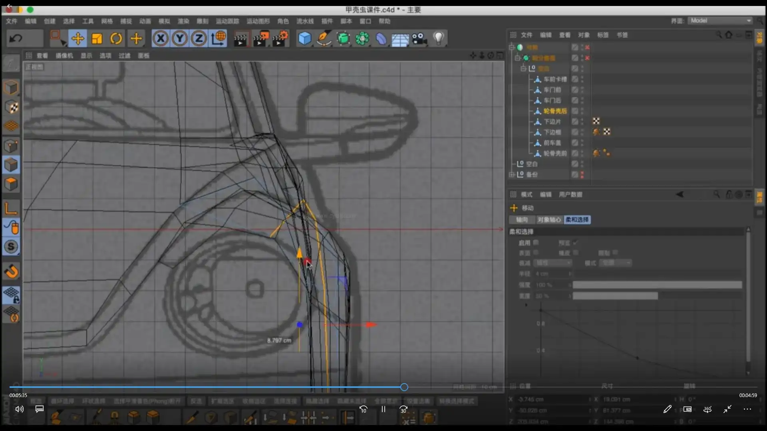Activate the Rotate tool

pyautogui.click(x=116, y=38)
